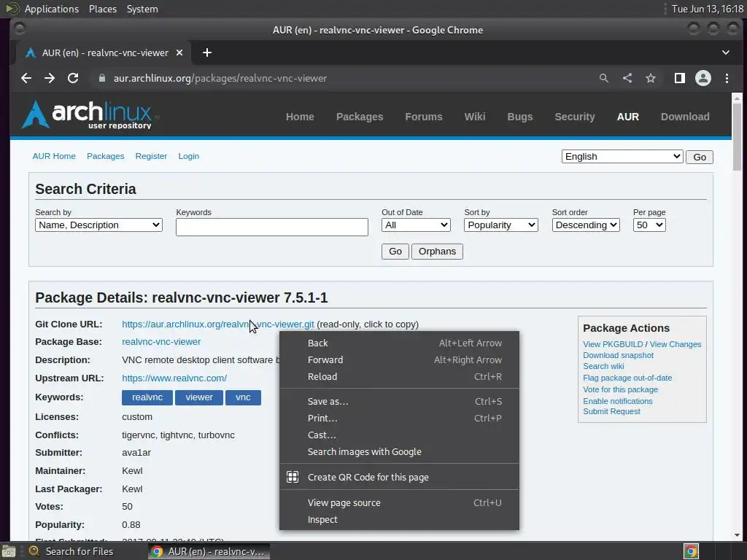
Task: Open the Per page dropdown
Action: tap(649, 225)
